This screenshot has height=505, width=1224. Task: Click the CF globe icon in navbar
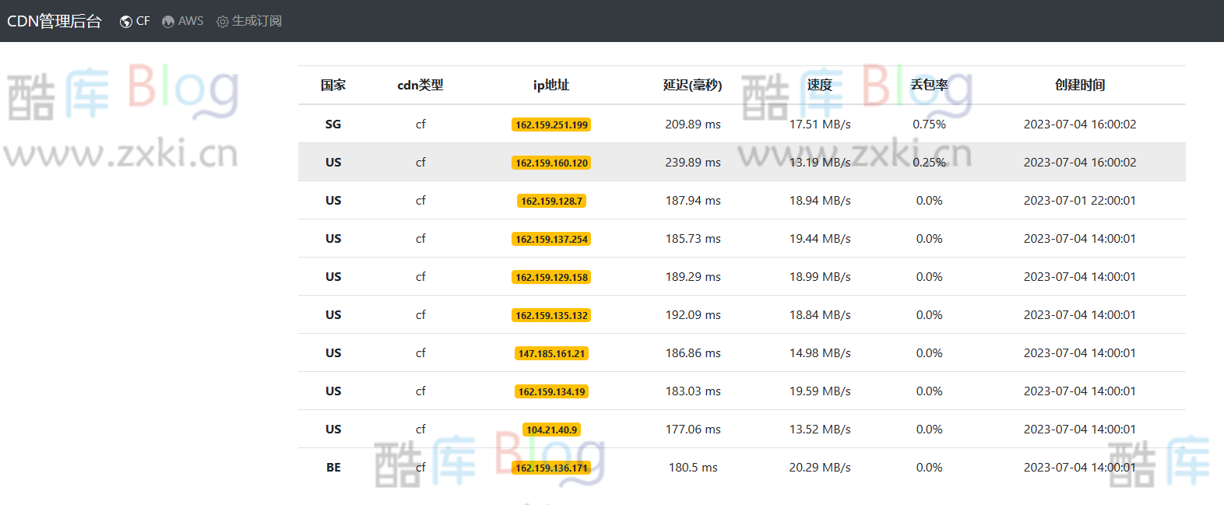pos(125,22)
